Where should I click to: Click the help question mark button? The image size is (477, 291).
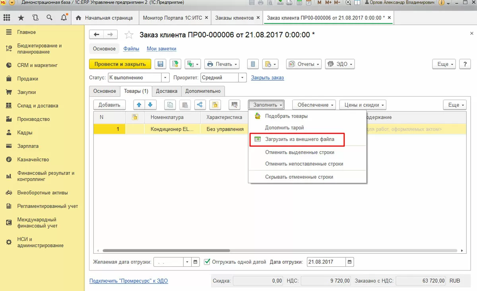pos(465,64)
